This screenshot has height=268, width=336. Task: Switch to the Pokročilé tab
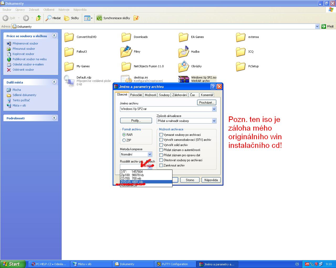point(136,95)
